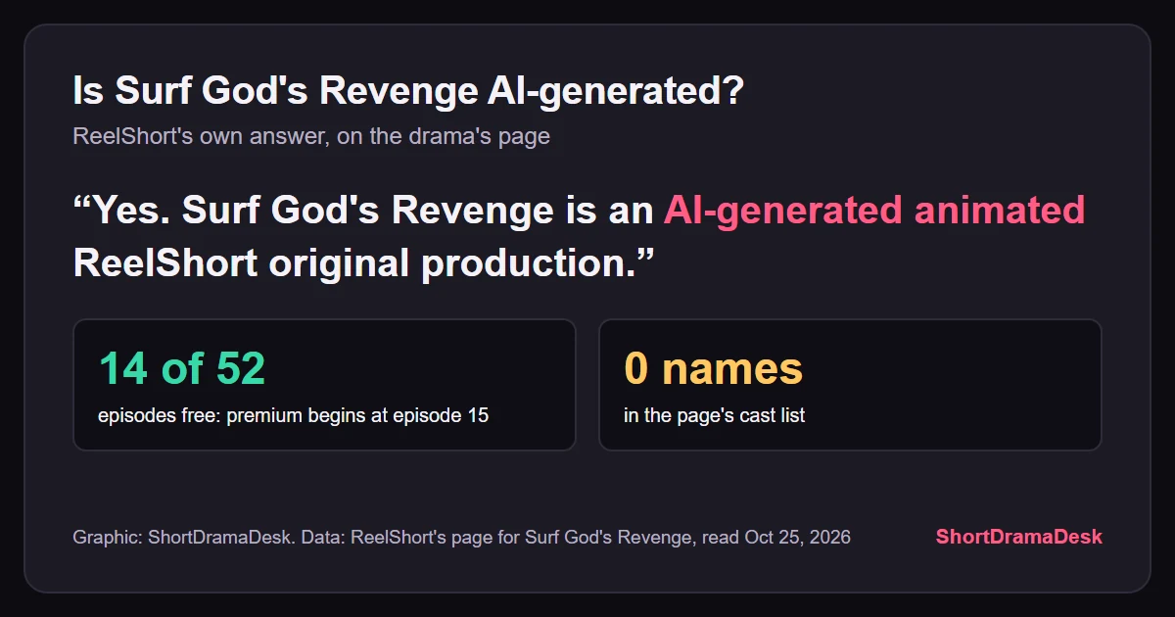The image size is (1175, 617).
Task: Click the footer source line starting "Graphic: ShortDramaDesk"
Action: (462, 537)
